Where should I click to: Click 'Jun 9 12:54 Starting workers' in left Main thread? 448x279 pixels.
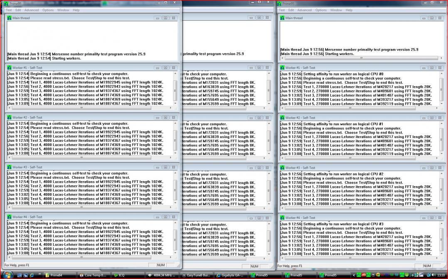coord(44,58)
